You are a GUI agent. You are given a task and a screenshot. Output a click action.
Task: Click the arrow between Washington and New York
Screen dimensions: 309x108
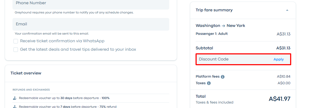click(x=223, y=26)
